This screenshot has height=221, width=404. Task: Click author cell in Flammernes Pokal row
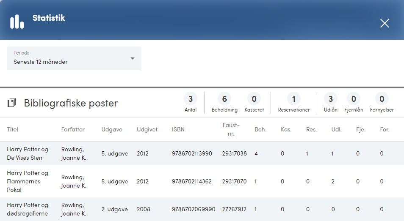(x=74, y=181)
